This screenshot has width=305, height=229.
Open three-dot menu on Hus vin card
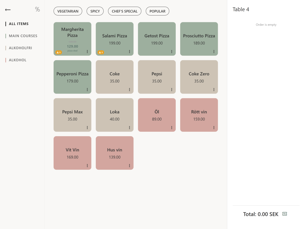pyautogui.click(x=129, y=165)
